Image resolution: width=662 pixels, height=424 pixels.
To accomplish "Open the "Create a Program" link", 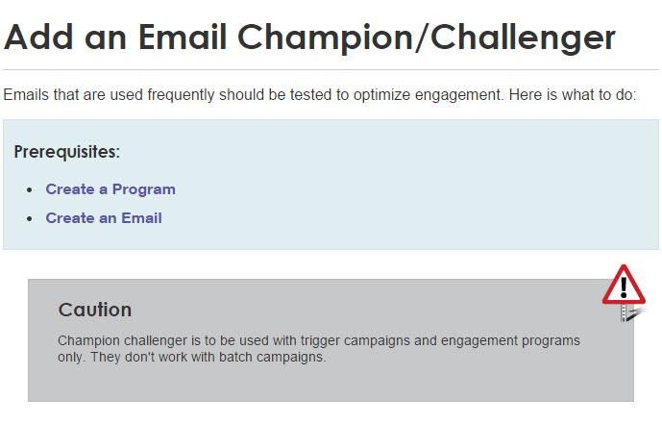I will 110,189.
